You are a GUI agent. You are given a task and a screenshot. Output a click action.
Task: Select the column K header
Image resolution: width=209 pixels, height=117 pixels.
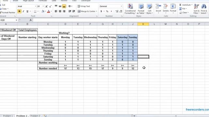(x=143, y=24)
